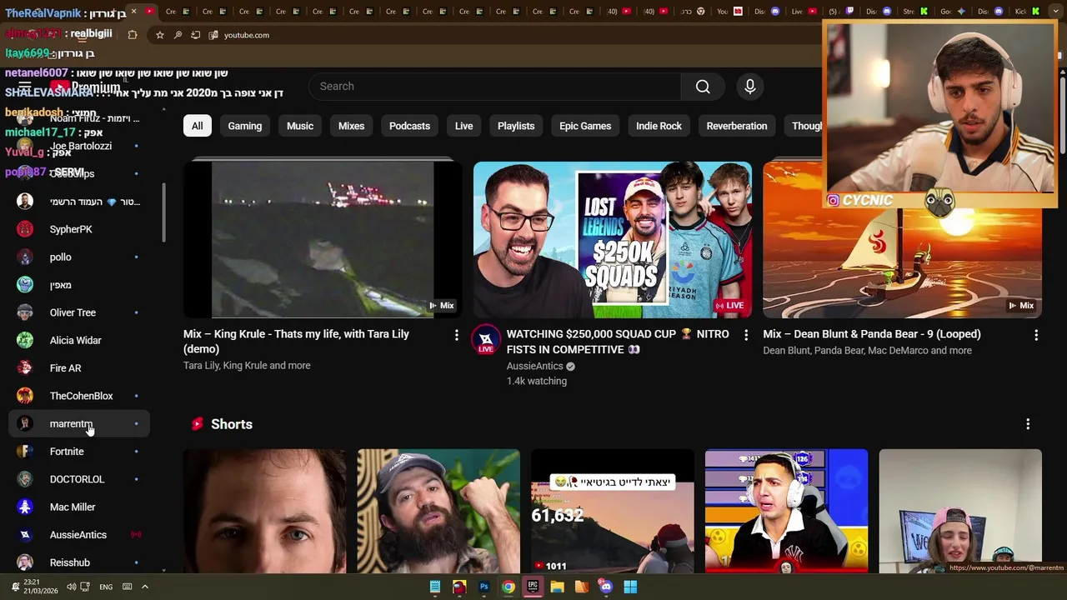Select the Gaming filter chip
This screenshot has height=600, width=1067.
tap(245, 126)
